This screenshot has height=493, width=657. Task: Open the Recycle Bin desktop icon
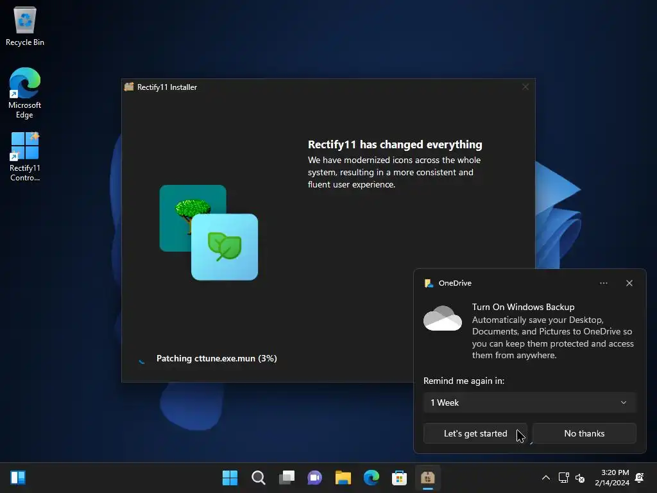pyautogui.click(x=25, y=26)
